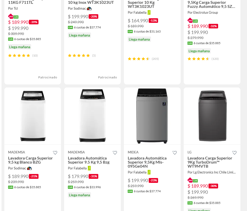Open LG Lavadora Carga Superior TurboDrum title
This screenshot has height=211, width=247.
click(210, 162)
